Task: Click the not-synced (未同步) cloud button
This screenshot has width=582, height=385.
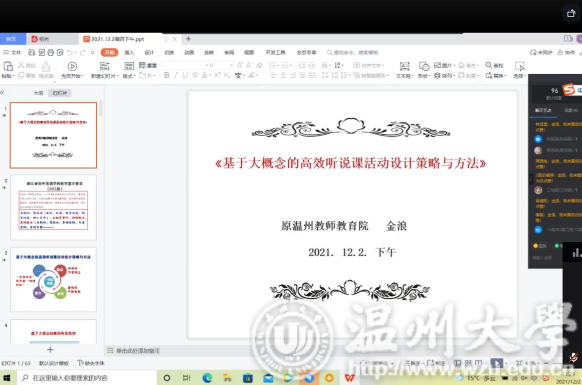Action: point(541,52)
